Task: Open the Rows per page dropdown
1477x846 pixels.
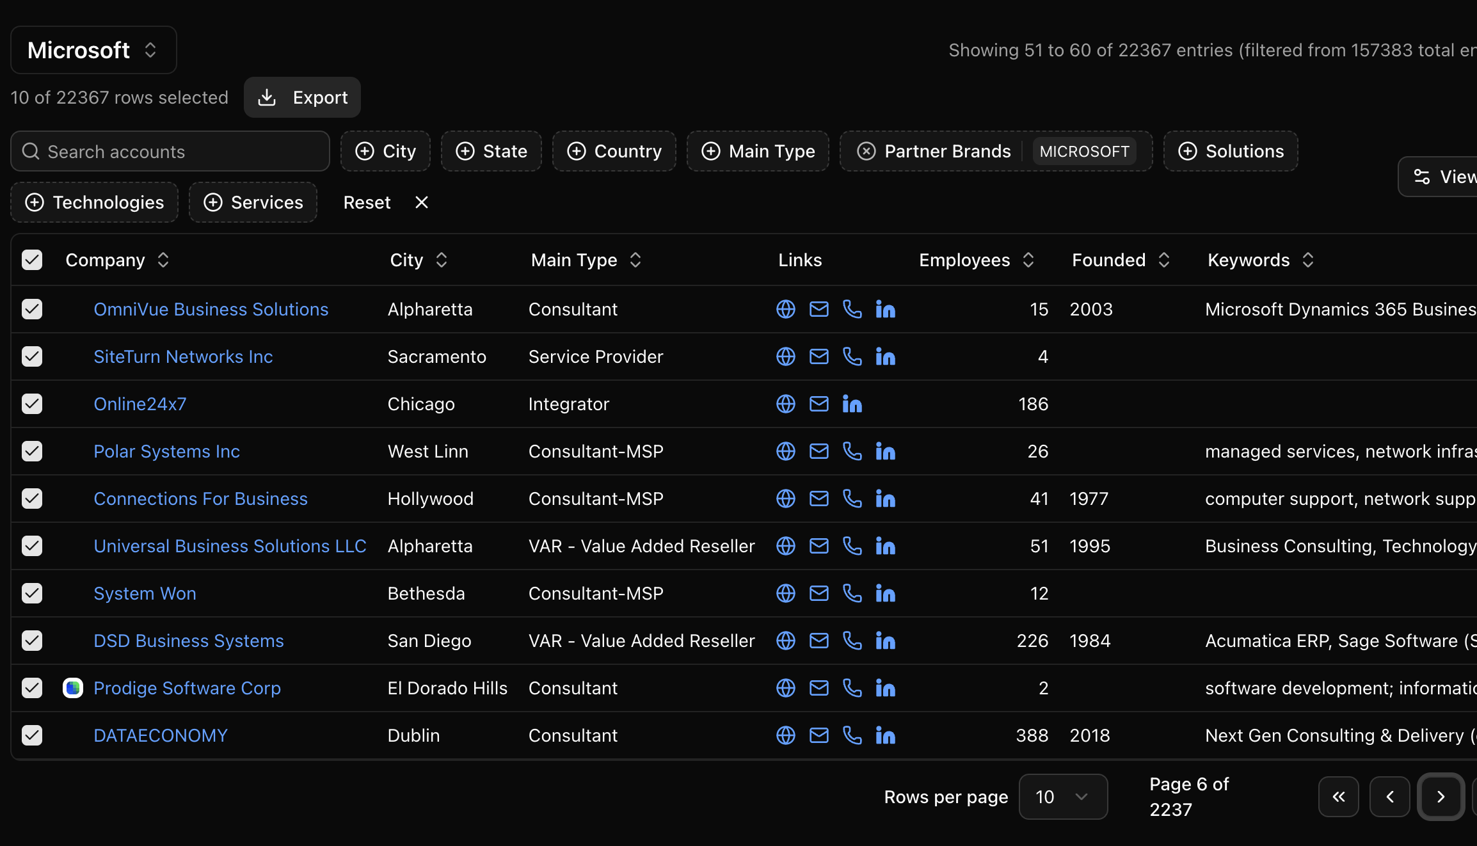Action: (x=1063, y=797)
